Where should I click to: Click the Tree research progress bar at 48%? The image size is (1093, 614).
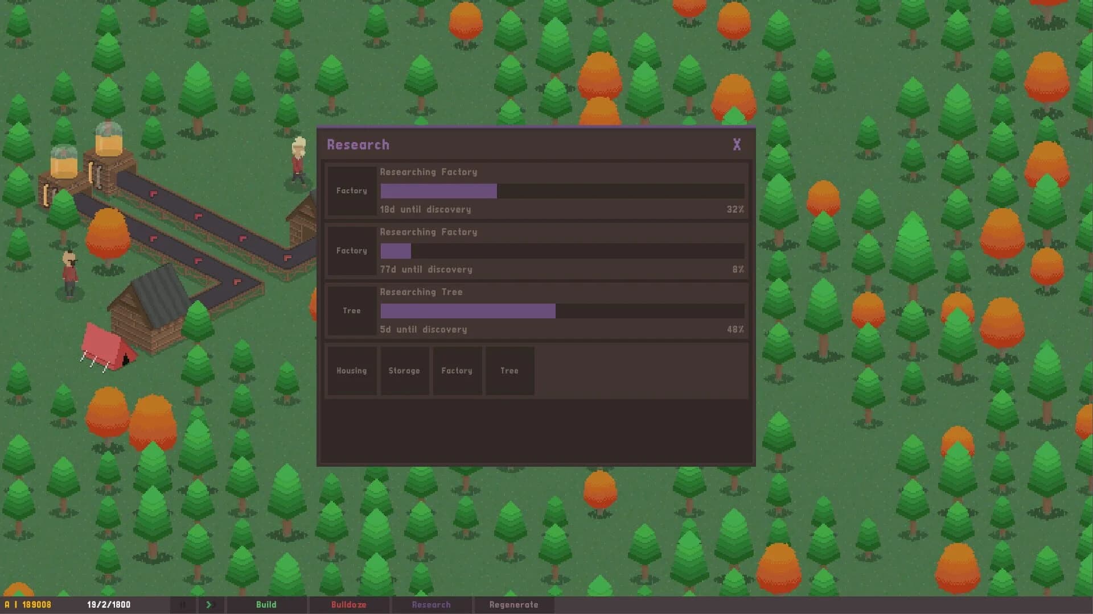562,310
